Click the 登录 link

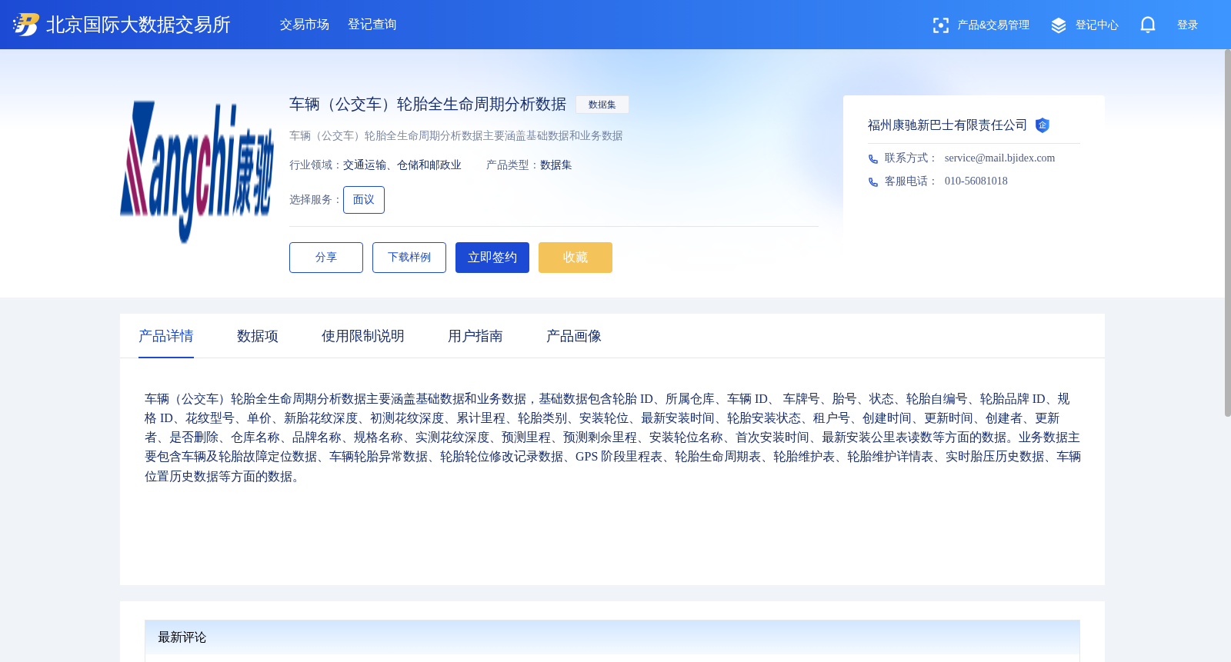coord(1188,25)
